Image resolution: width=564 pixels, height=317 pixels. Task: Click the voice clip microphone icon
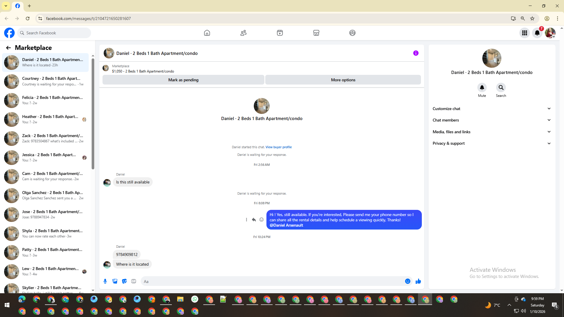pyautogui.click(x=105, y=281)
